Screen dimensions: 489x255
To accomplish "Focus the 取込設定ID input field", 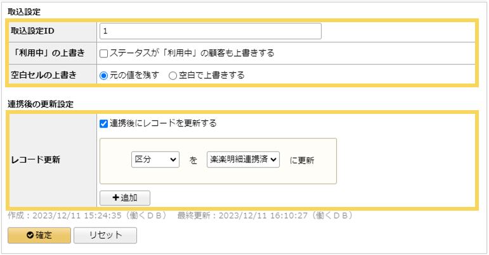I will pos(210,31).
